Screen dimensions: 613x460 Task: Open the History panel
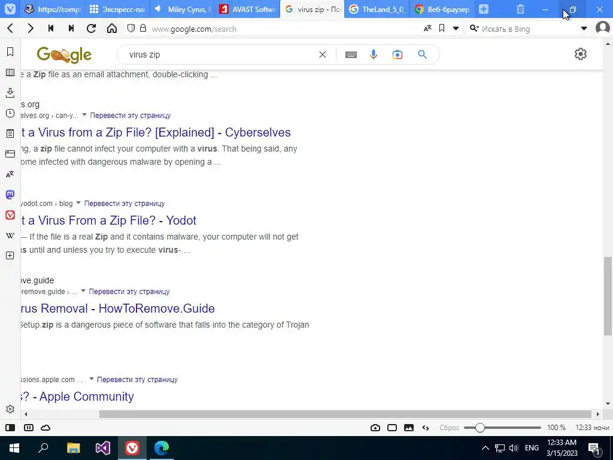pos(10,113)
